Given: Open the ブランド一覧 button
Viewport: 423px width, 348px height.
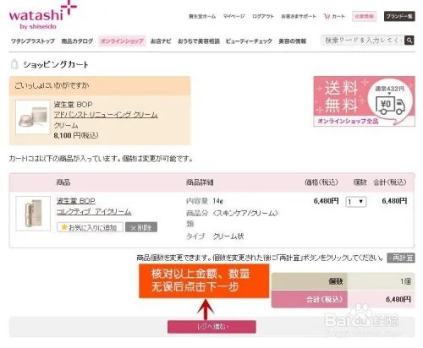Looking at the screenshot, I should click(399, 16).
